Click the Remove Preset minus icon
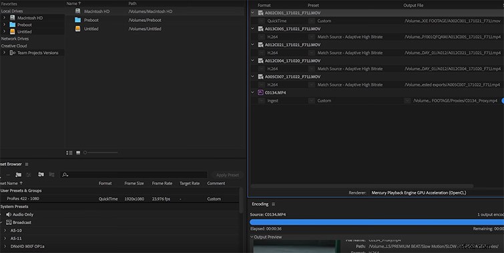Viewport: 504px width, 253px height. (x=8, y=174)
